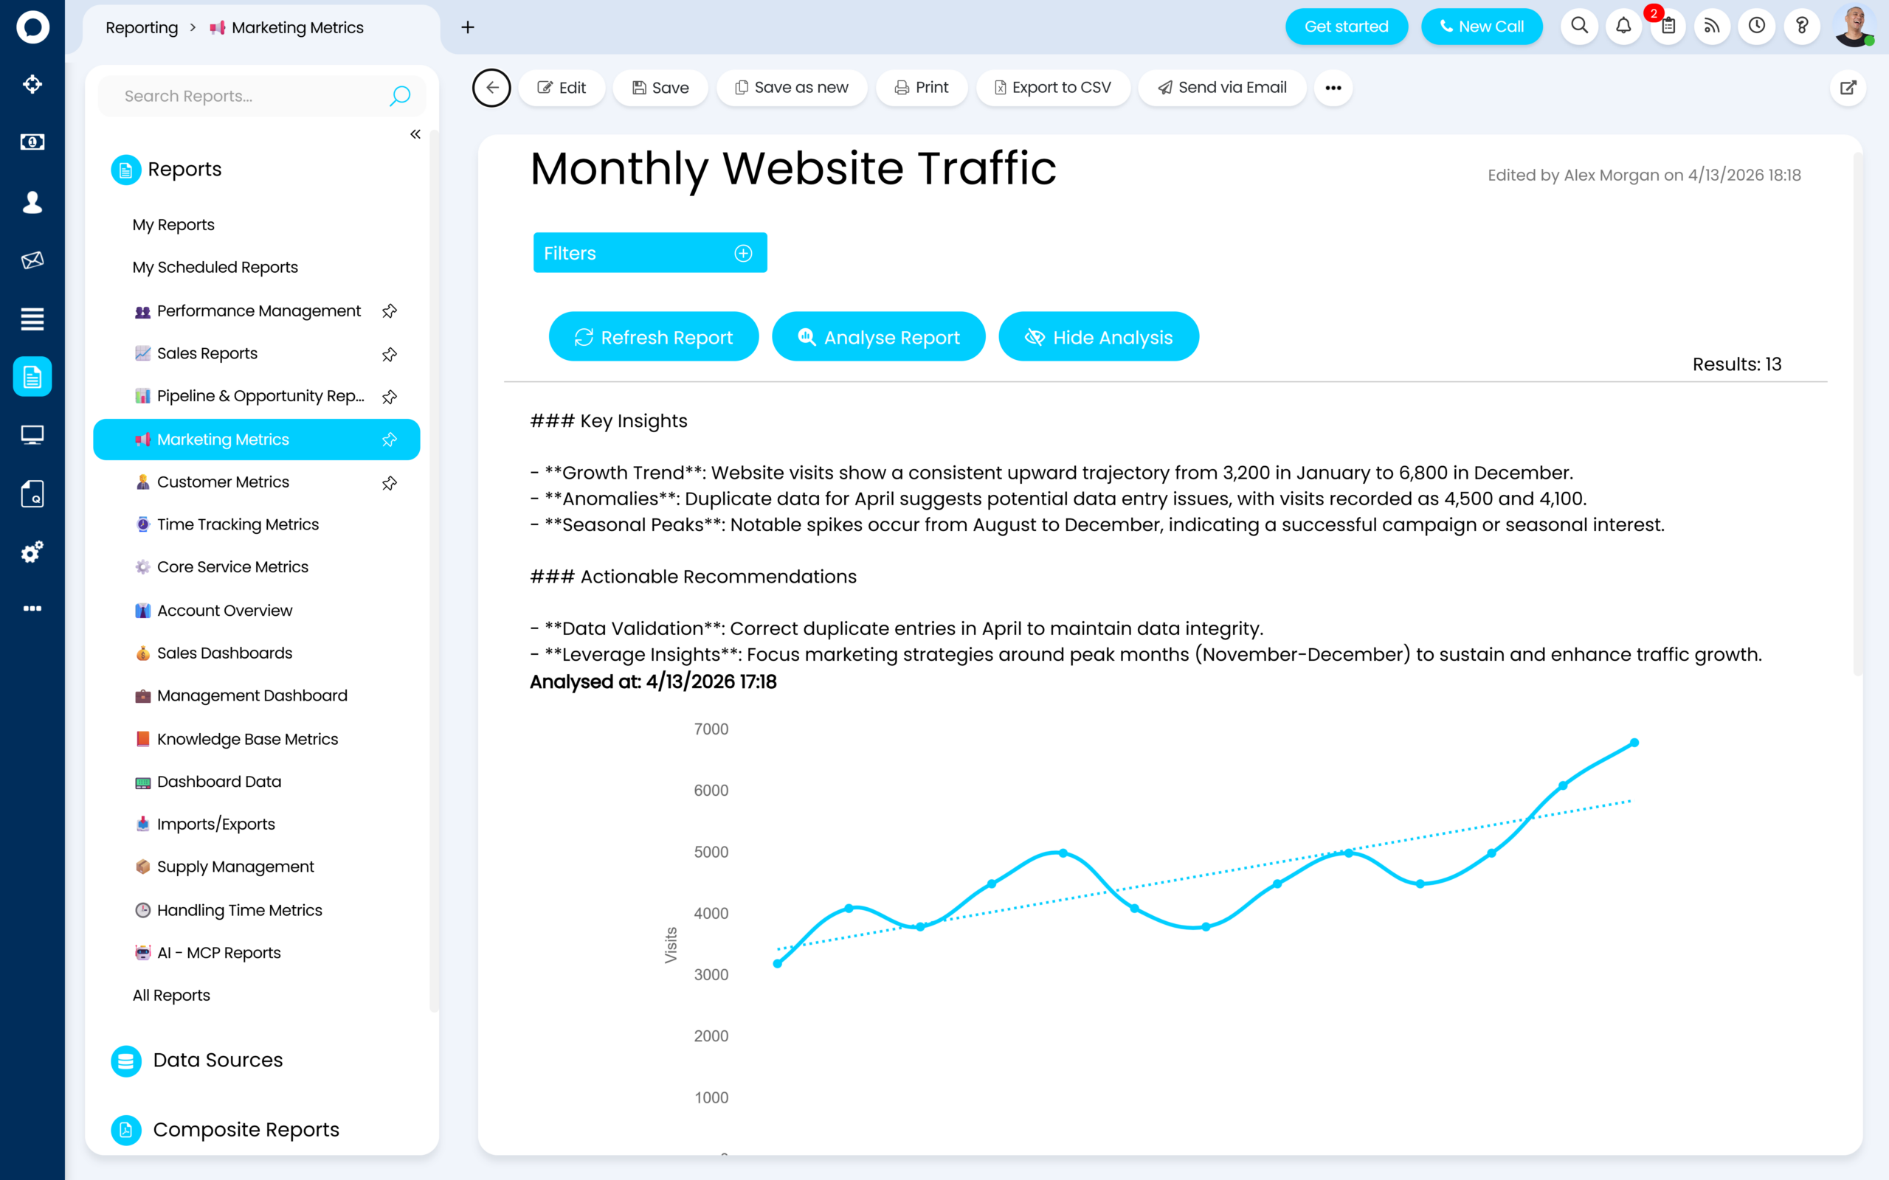Open the RSS feed icon in header
Screen dimensions: 1889x1180
click(1712, 27)
